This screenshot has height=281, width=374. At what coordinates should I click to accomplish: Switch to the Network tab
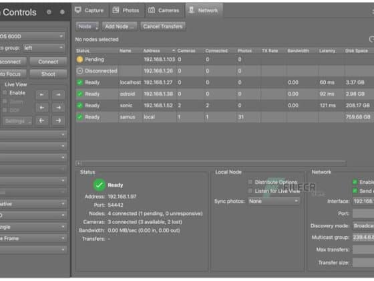tap(204, 10)
